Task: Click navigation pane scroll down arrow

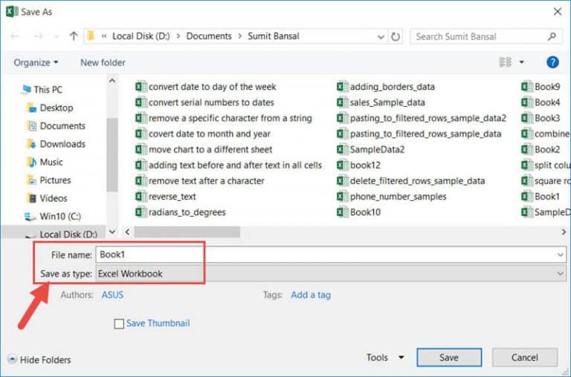Action: tap(112, 232)
